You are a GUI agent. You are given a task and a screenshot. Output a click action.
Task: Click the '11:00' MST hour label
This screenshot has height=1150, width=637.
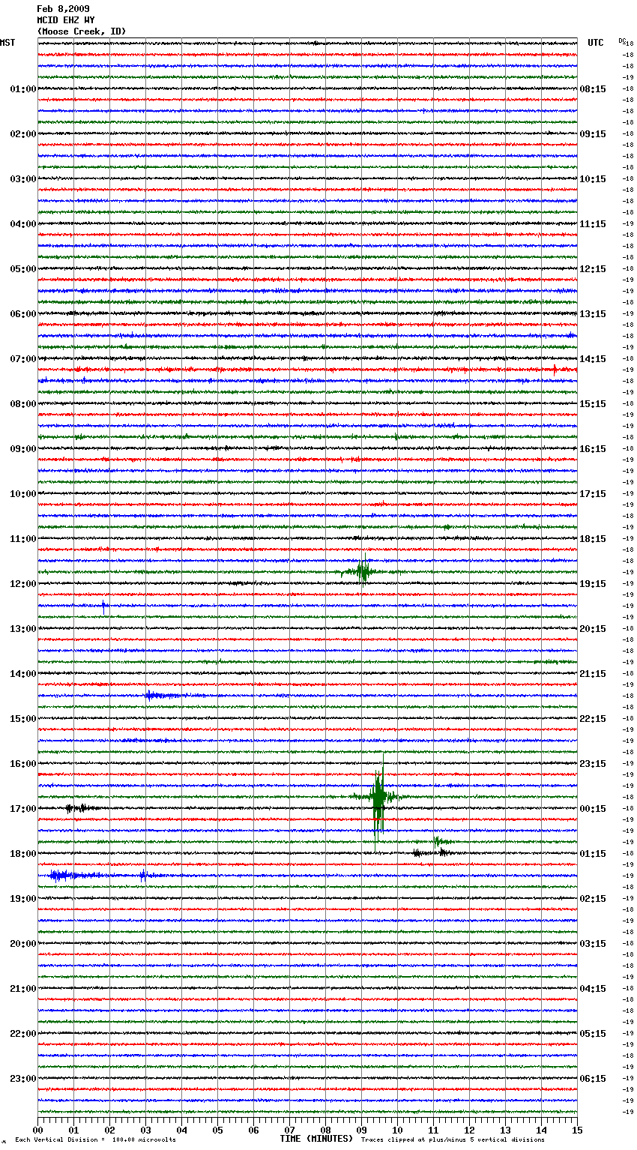[x=23, y=539]
